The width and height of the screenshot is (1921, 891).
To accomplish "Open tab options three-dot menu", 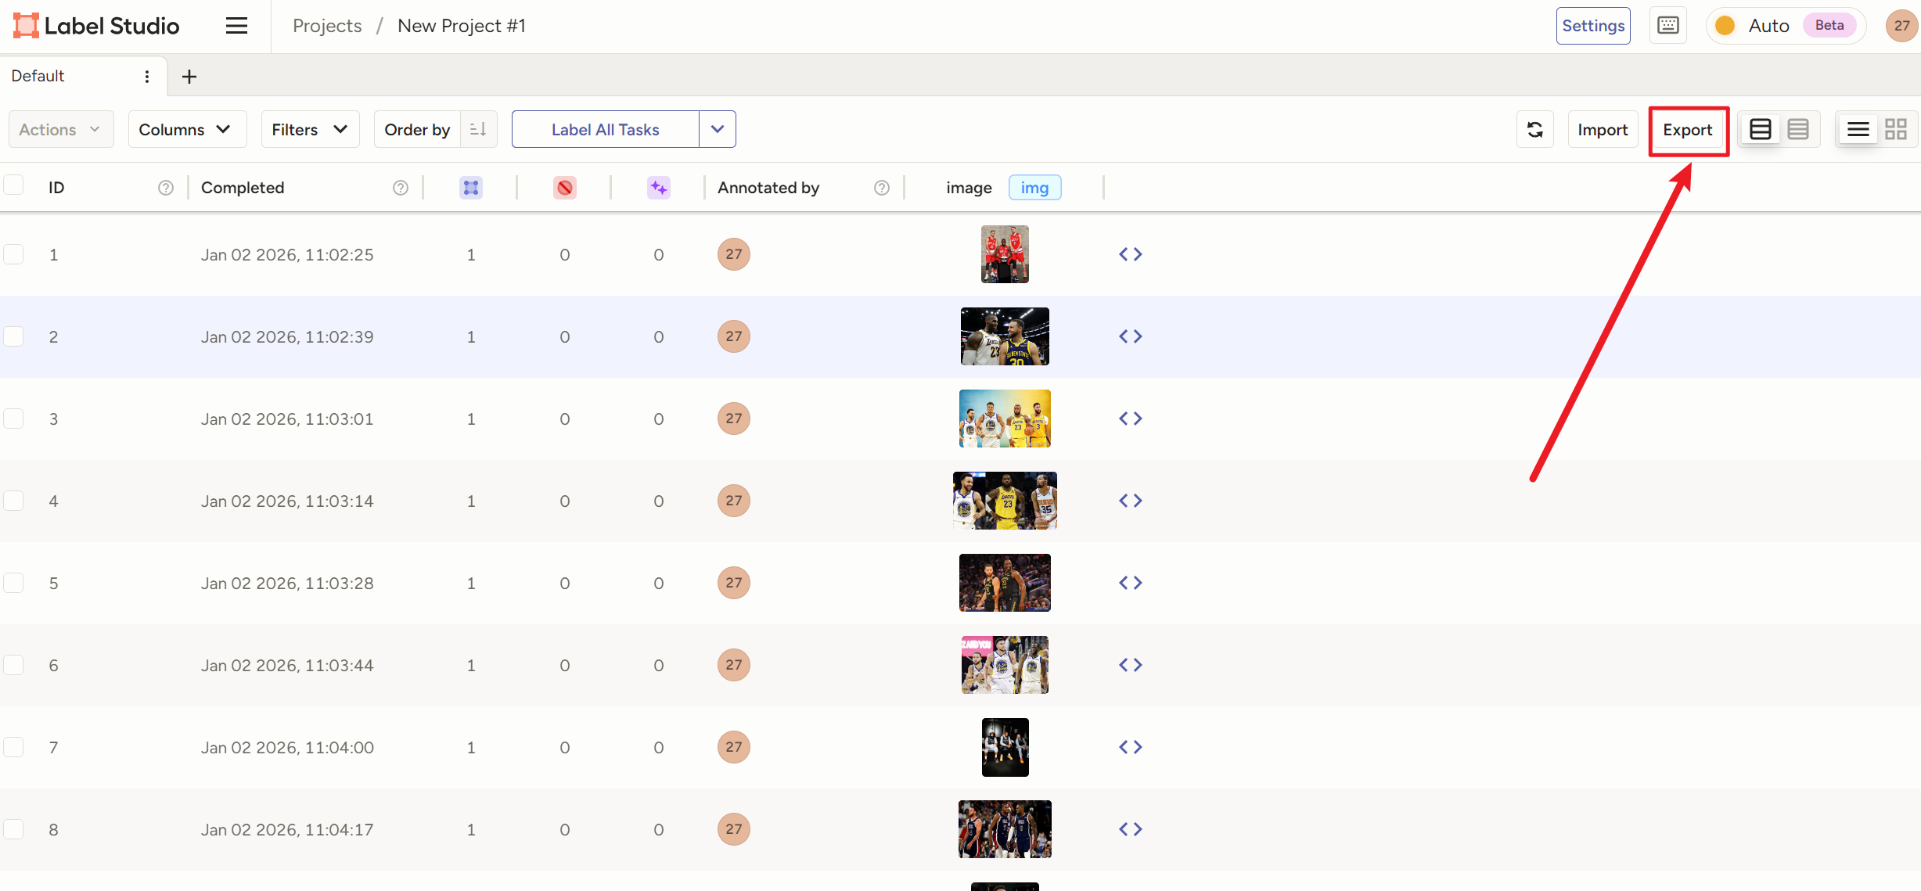I will coord(146,76).
